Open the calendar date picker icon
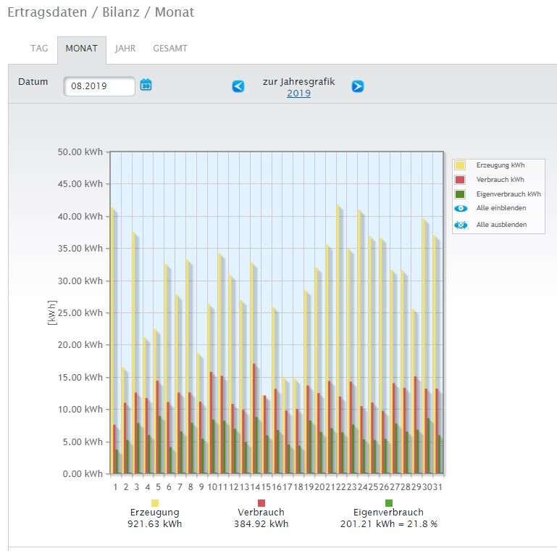This screenshot has height=551, width=557. (x=146, y=85)
